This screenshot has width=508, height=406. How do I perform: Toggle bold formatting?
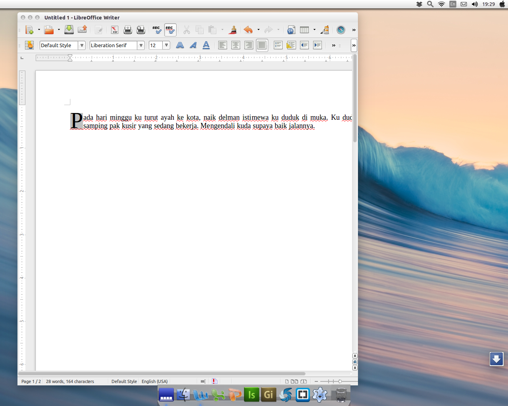(180, 45)
